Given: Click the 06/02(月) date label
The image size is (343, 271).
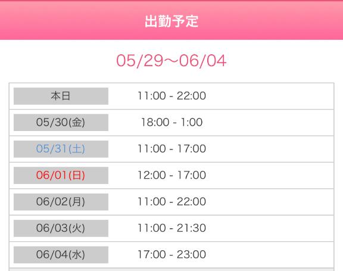Looking at the screenshot, I should pyautogui.click(x=61, y=202).
